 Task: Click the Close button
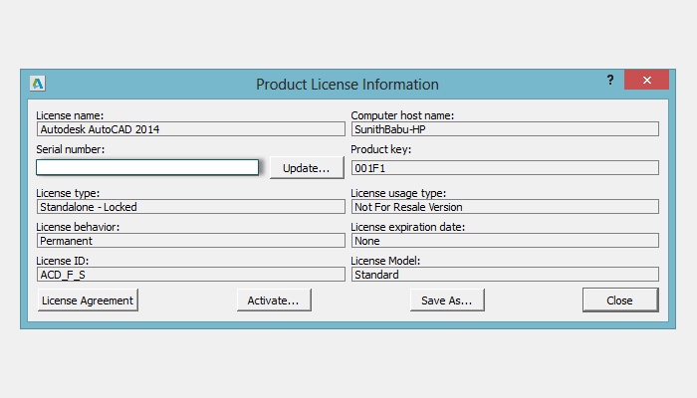pos(620,300)
